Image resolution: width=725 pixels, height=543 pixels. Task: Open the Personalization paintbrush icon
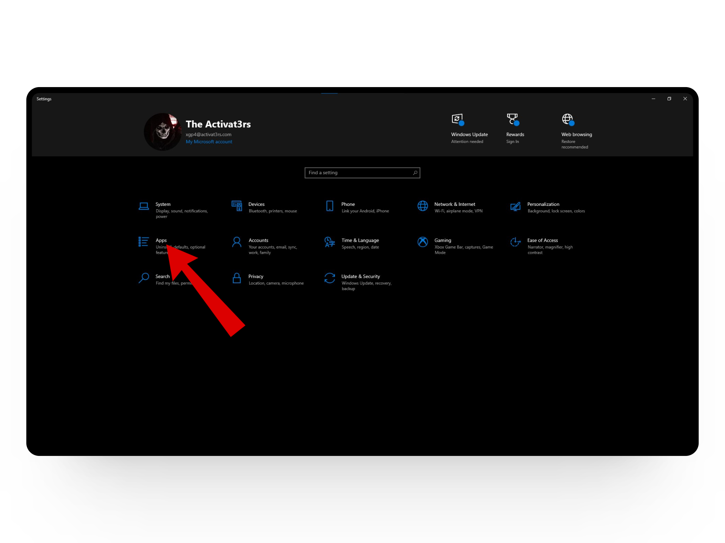515,206
